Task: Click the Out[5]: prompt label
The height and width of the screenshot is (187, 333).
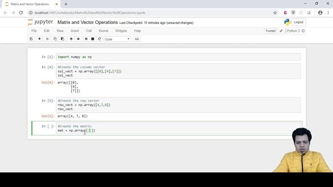Action: (x=48, y=116)
